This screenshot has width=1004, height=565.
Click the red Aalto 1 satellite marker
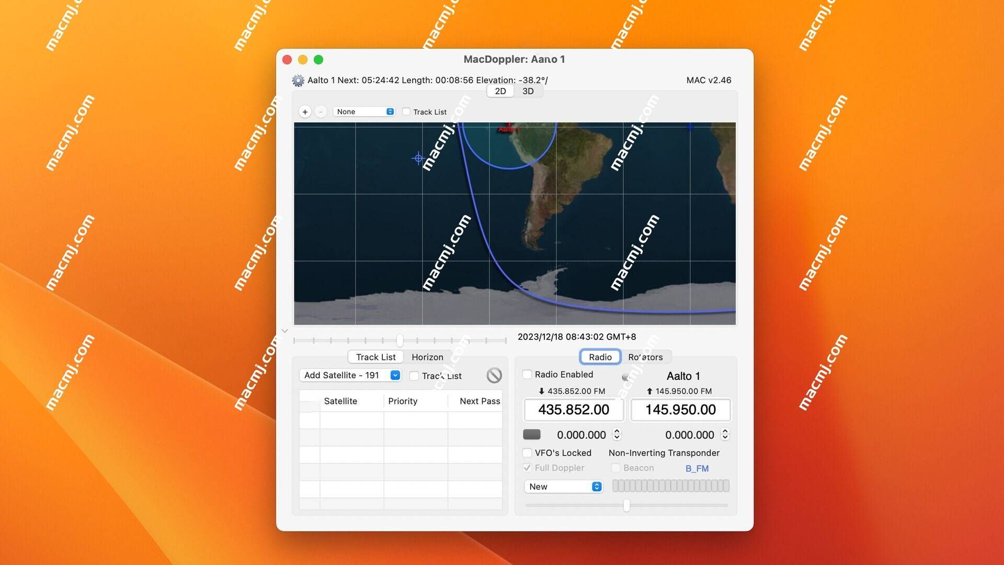(x=509, y=128)
